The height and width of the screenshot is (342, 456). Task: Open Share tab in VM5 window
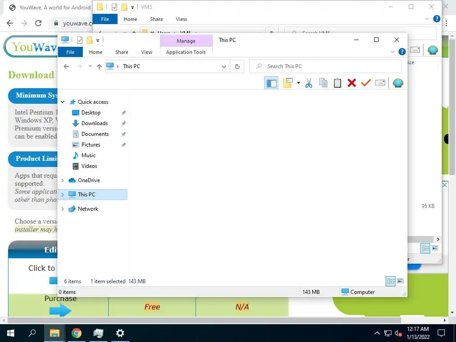(156, 19)
